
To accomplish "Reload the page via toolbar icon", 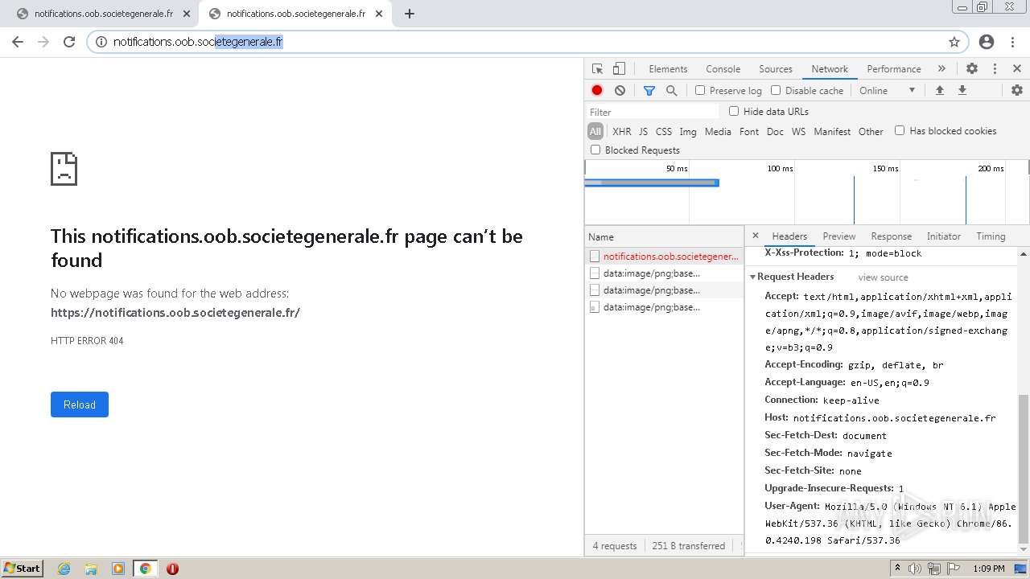I will [69, 42].
